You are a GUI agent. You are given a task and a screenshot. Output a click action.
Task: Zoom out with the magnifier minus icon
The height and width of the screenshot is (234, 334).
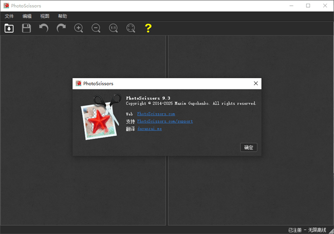(x=96, y=28)
